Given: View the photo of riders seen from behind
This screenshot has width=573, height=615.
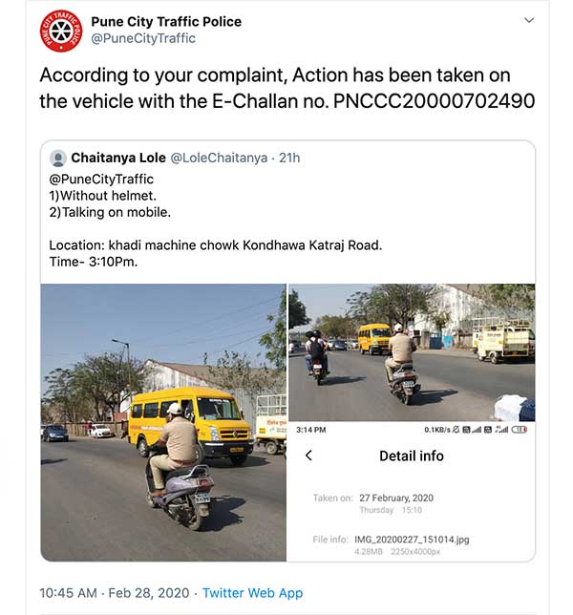Looking at the screenshot, I should [x=412, y=352].
